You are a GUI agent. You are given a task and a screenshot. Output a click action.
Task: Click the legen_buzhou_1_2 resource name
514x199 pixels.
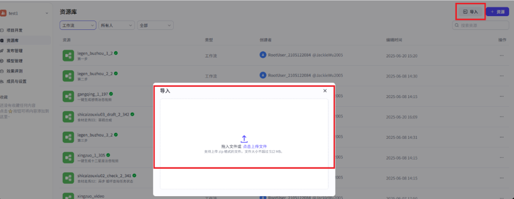[x=95, y=53]
